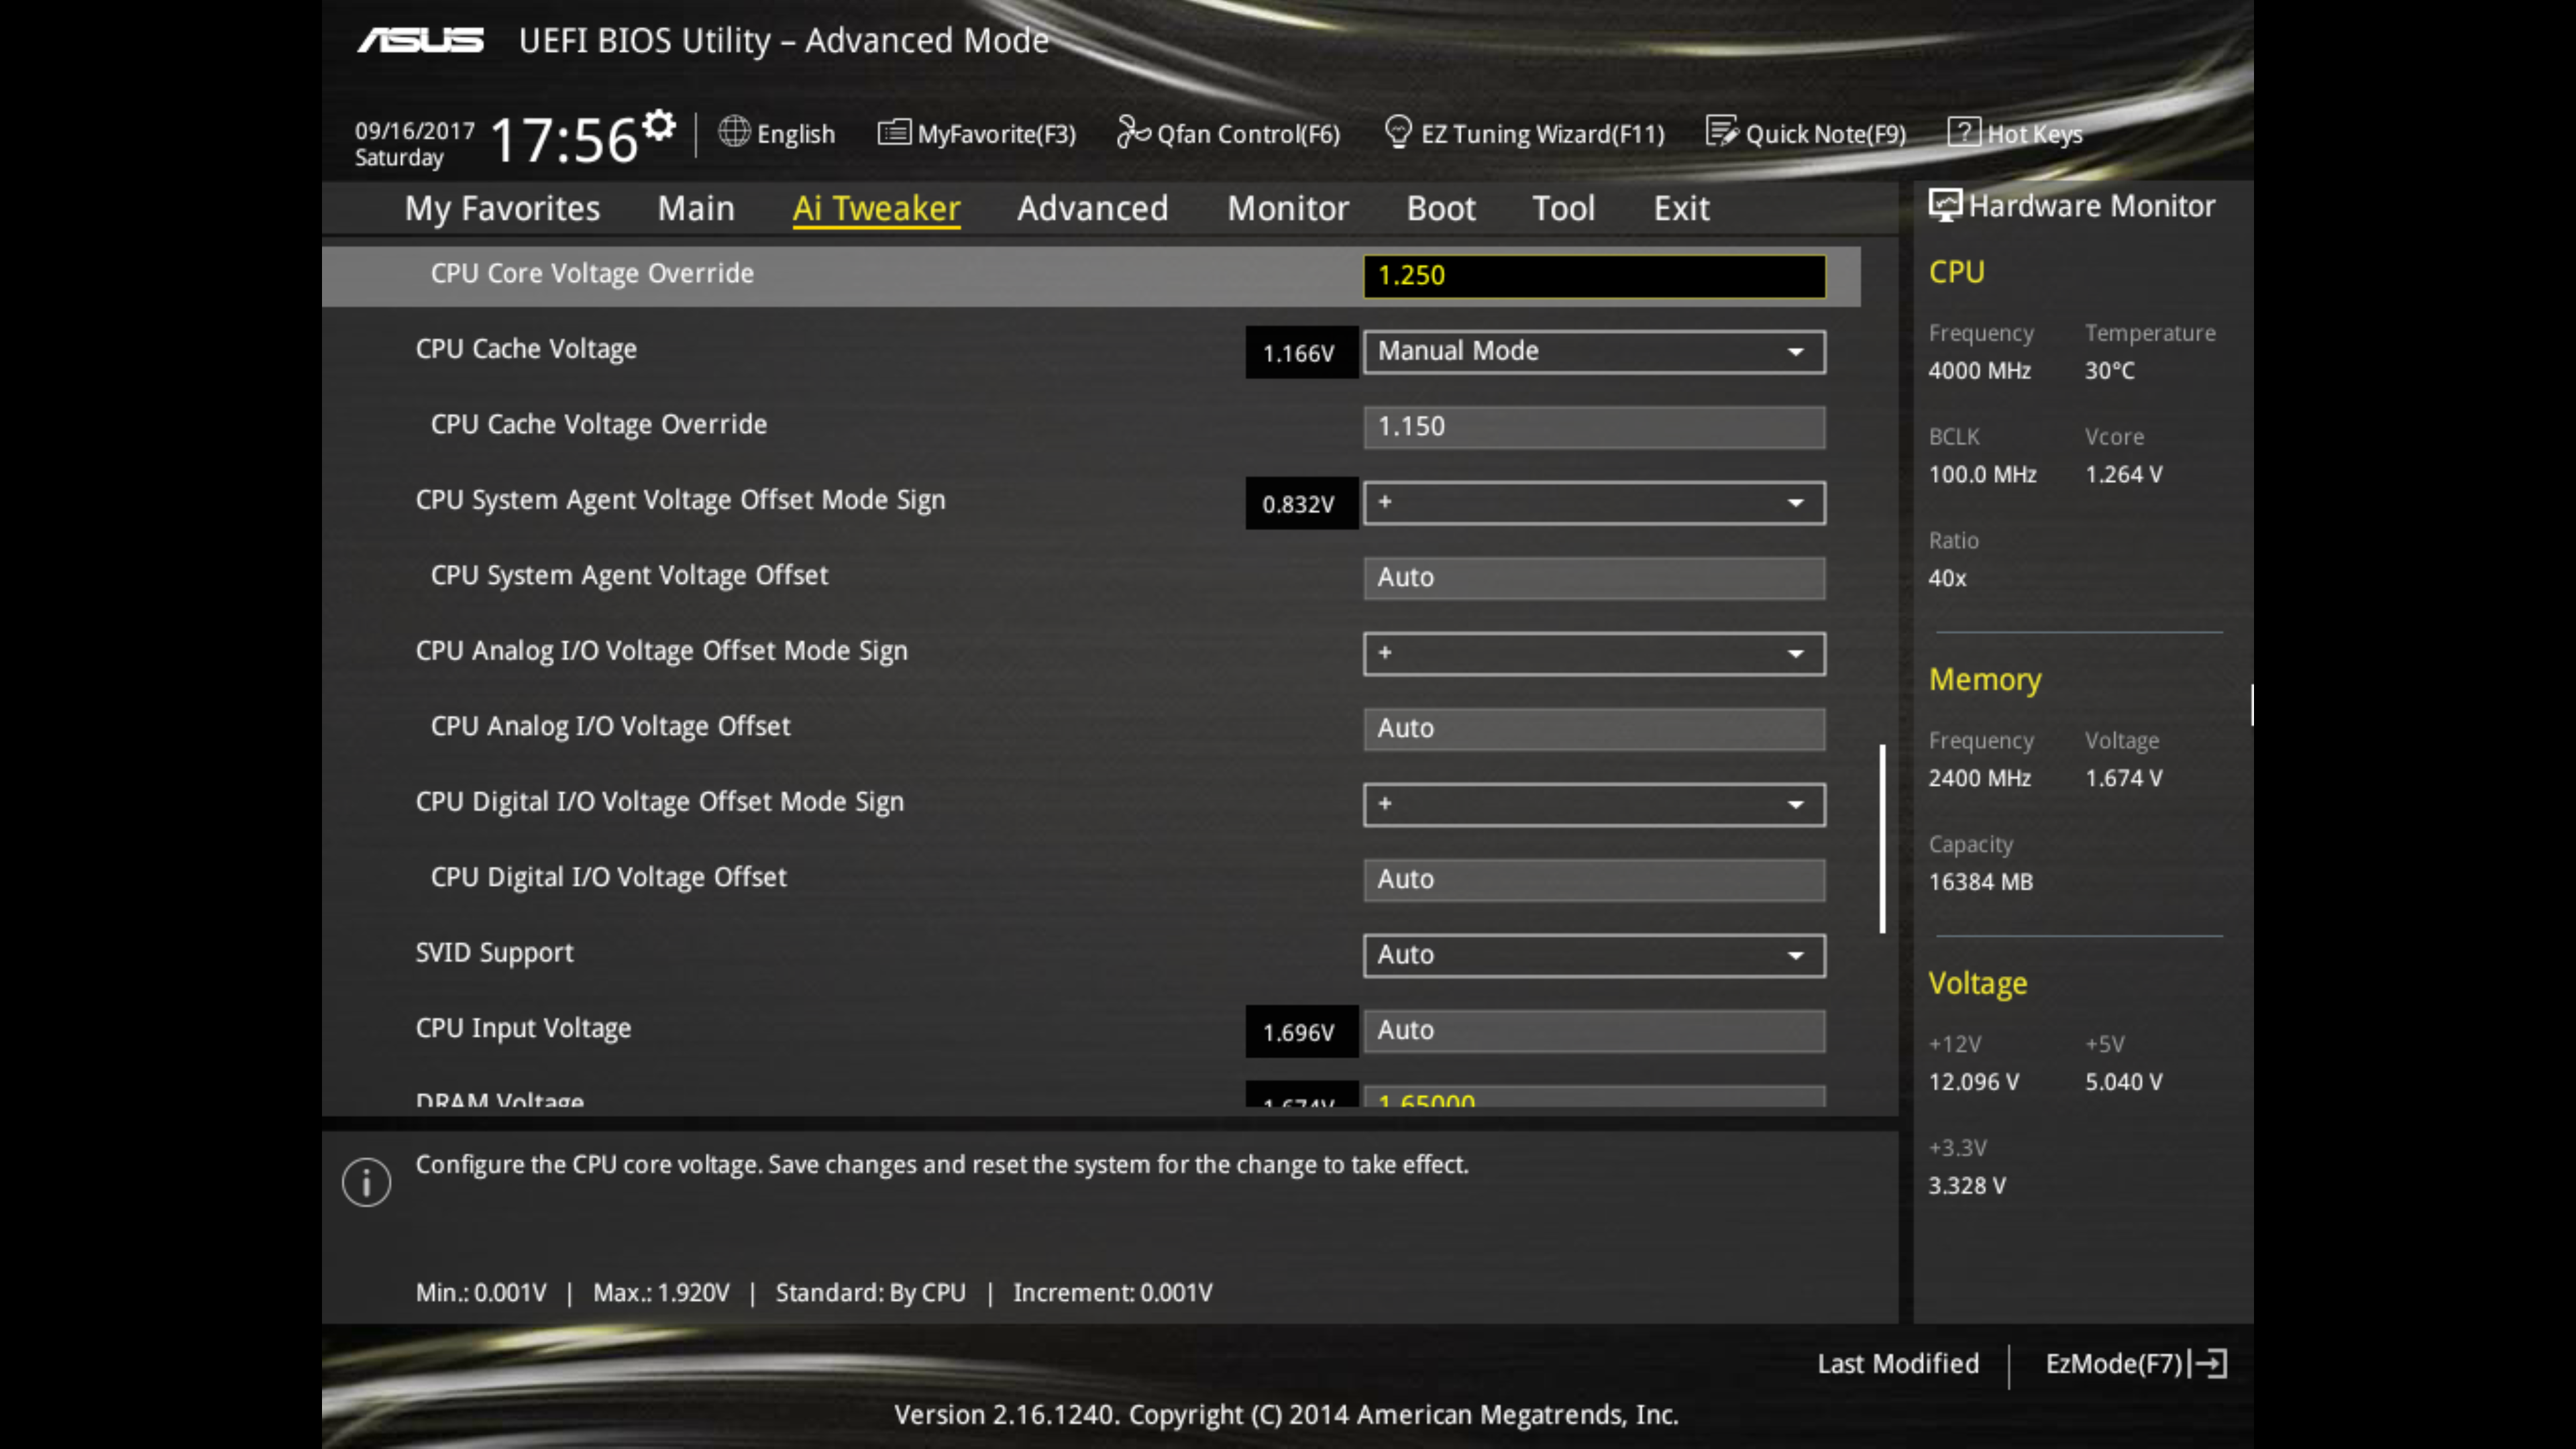This screenshot has height=1449, width=2576.
Task: Click the CPU Cache Voltage Override 1.150 field
Action: tap(1594, 427)
